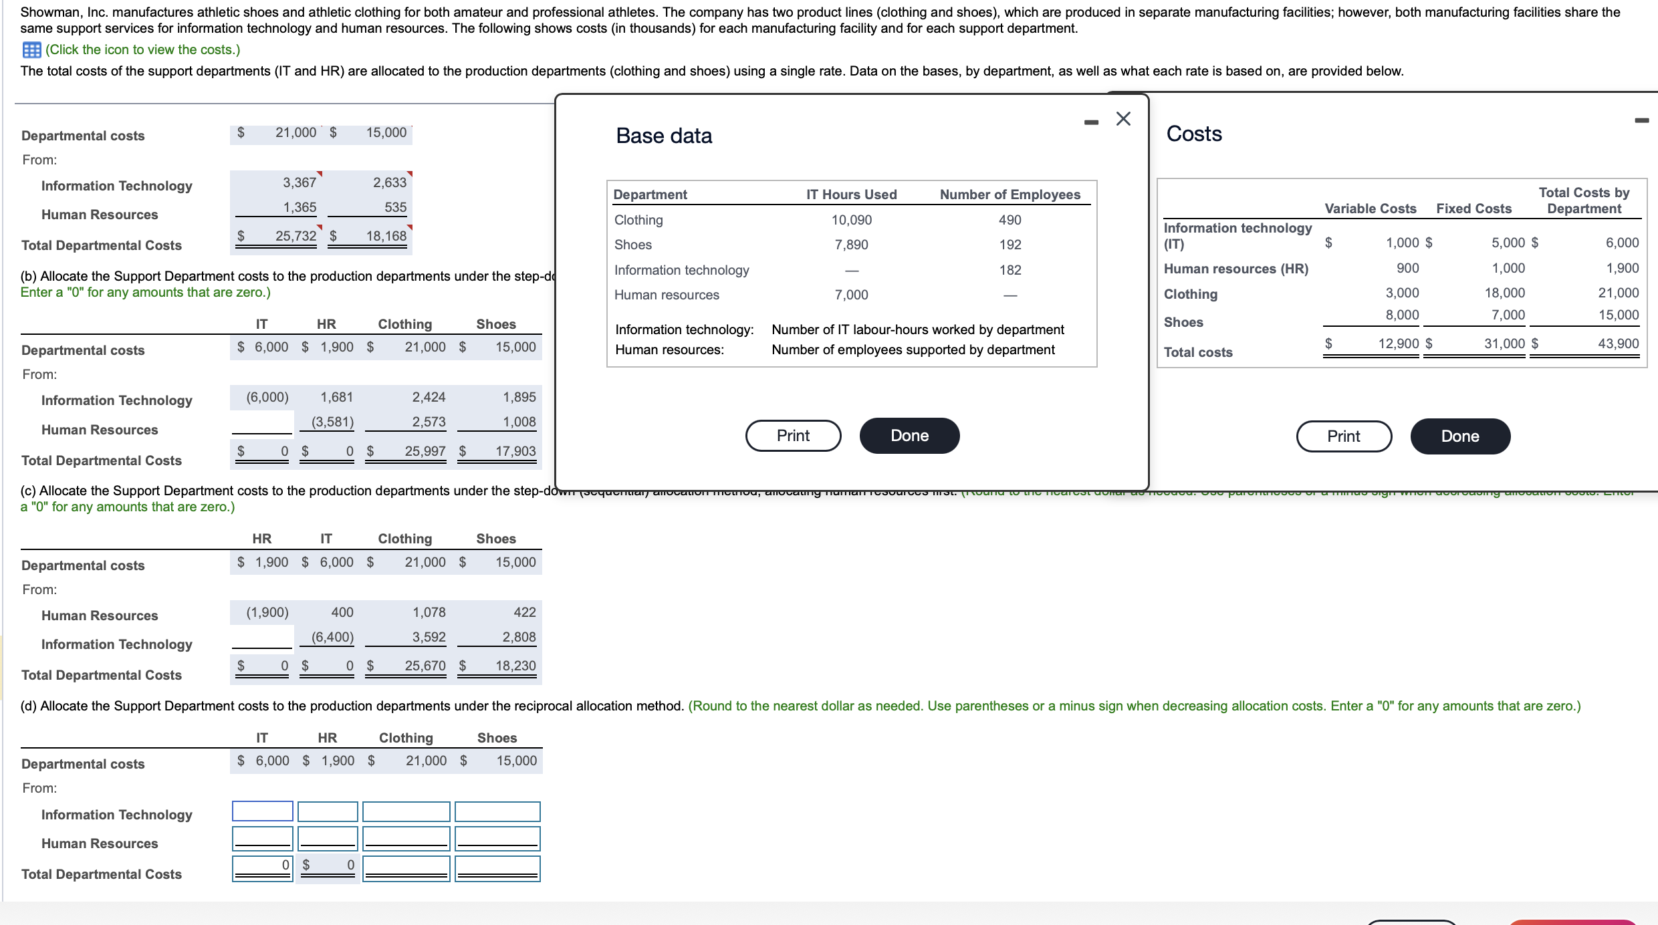Select reciprocal IT column Human Resources field

pos(262,838)
